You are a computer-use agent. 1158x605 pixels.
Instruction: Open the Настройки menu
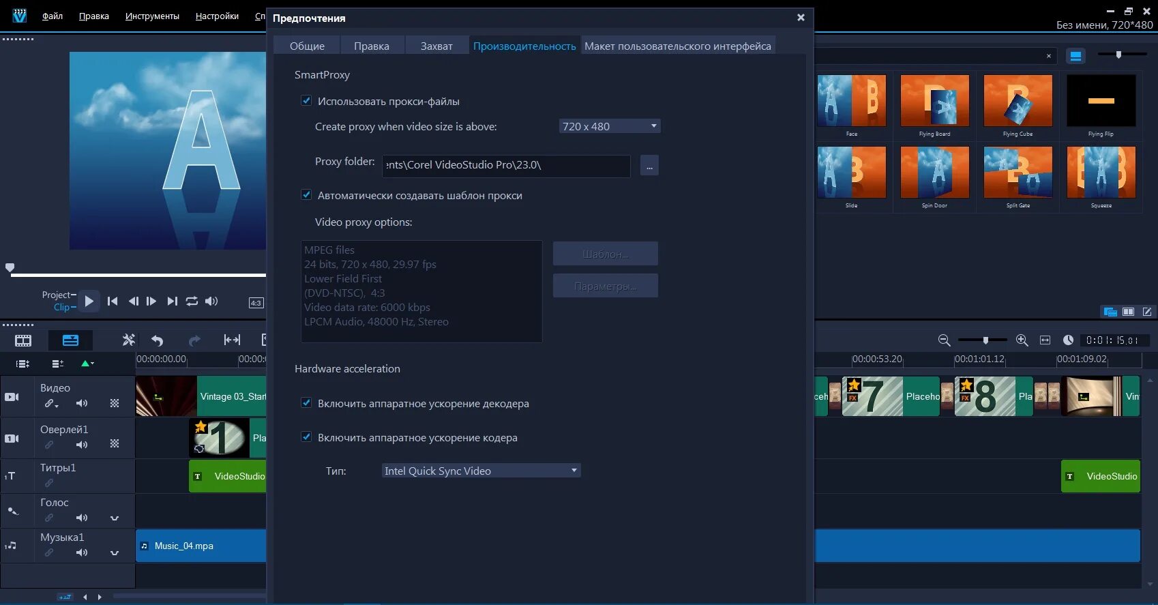tap(217, 16)
